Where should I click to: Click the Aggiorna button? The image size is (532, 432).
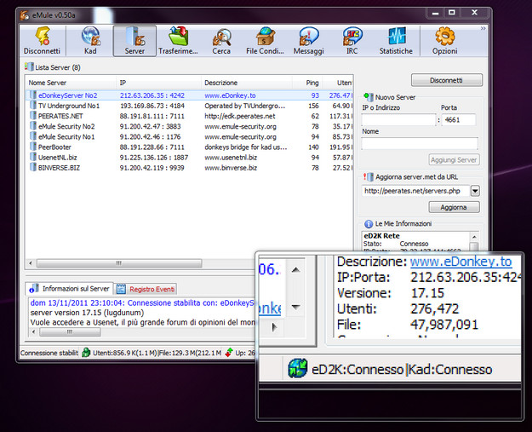tap(454, 207)
